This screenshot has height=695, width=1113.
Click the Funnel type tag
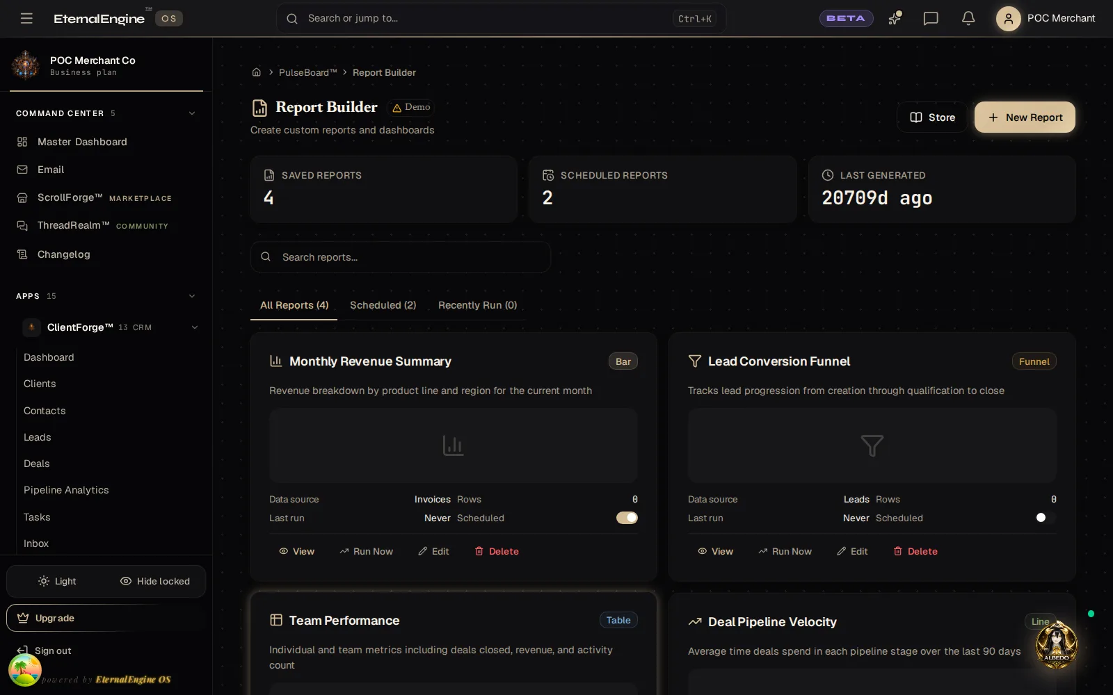click(1034, 361)
